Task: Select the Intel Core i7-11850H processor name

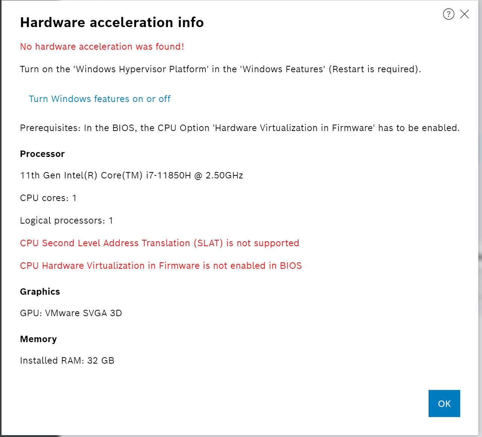Action: click(131, 175)
